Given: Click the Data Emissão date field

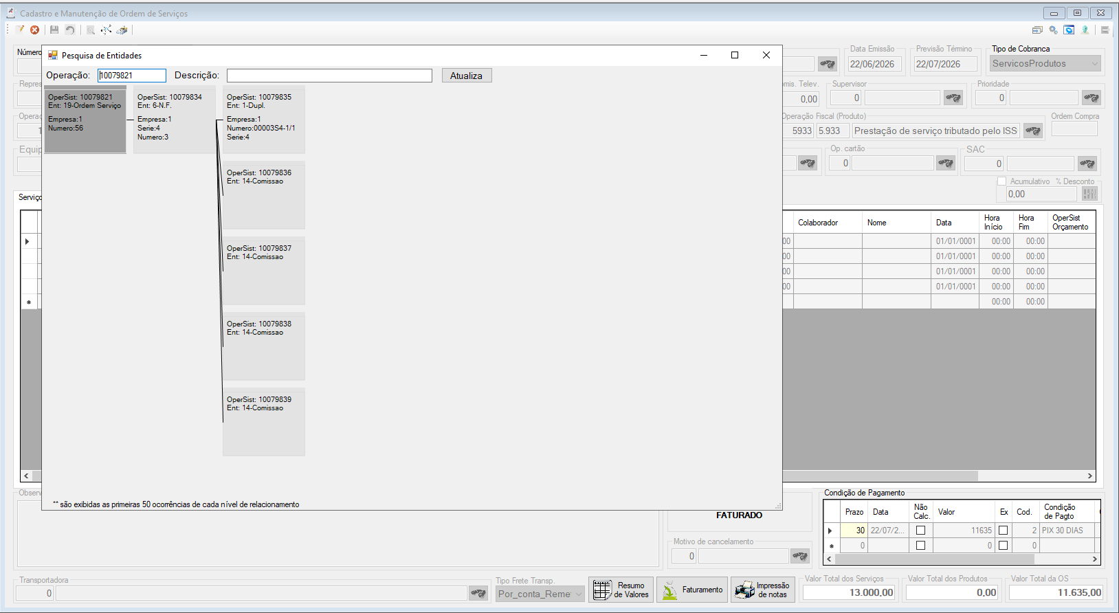Looking at the screenshot, I should (x=874, y=64).
